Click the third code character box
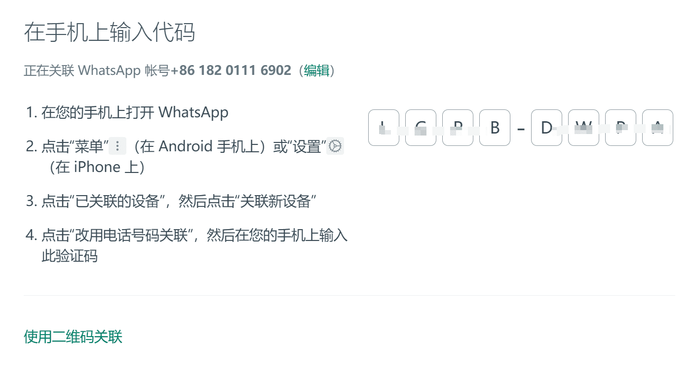 [x=458, y=128]
